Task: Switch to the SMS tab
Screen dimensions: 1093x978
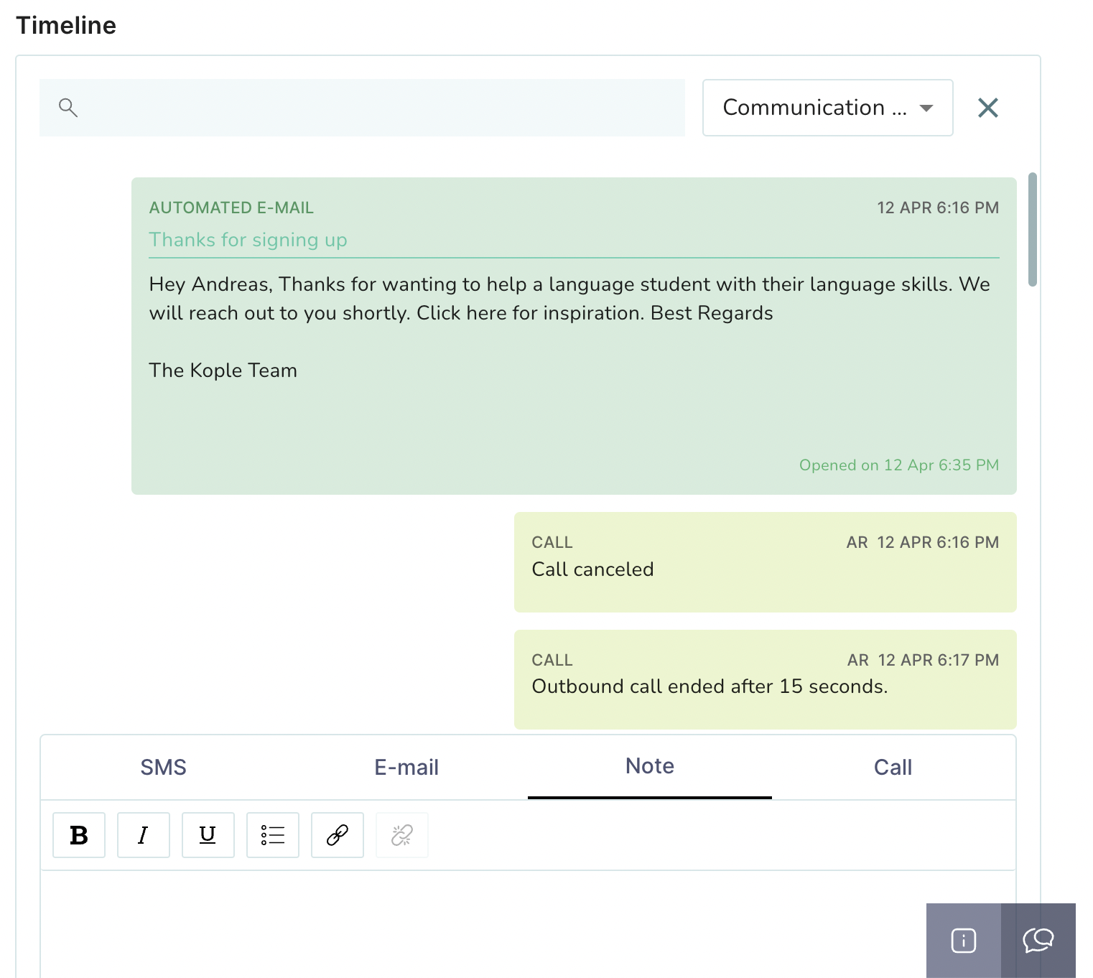Action: [x=163, y=767]
